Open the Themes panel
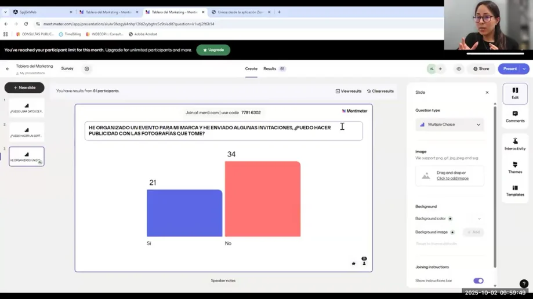 pyautogui.click(x=514, y=168)
